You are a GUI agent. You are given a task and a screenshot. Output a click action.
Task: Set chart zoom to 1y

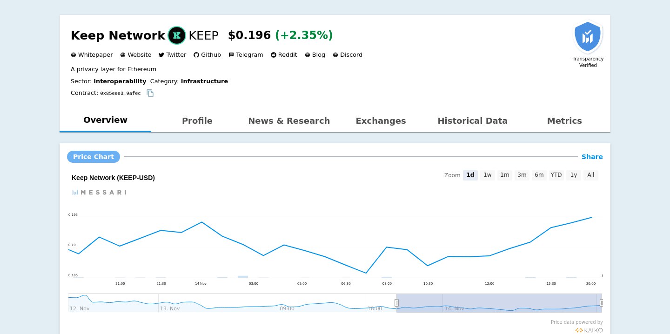click(x=574, y=175)
